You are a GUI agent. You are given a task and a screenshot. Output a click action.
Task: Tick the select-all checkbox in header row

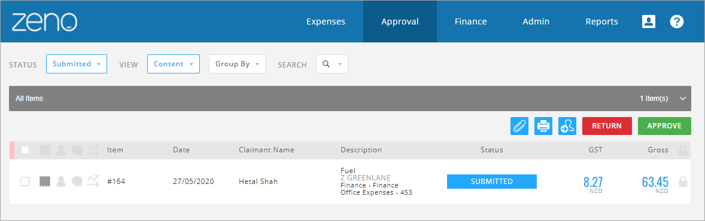[25, 150]
